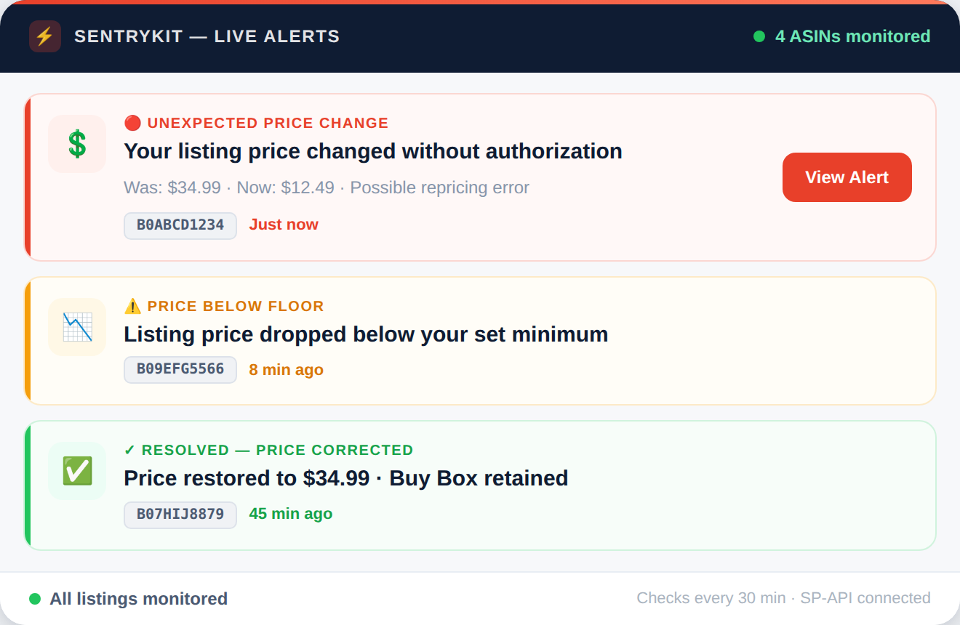
Task: Select the B0ABCD1234 ASIN tag
Action: tap(180, 225)
